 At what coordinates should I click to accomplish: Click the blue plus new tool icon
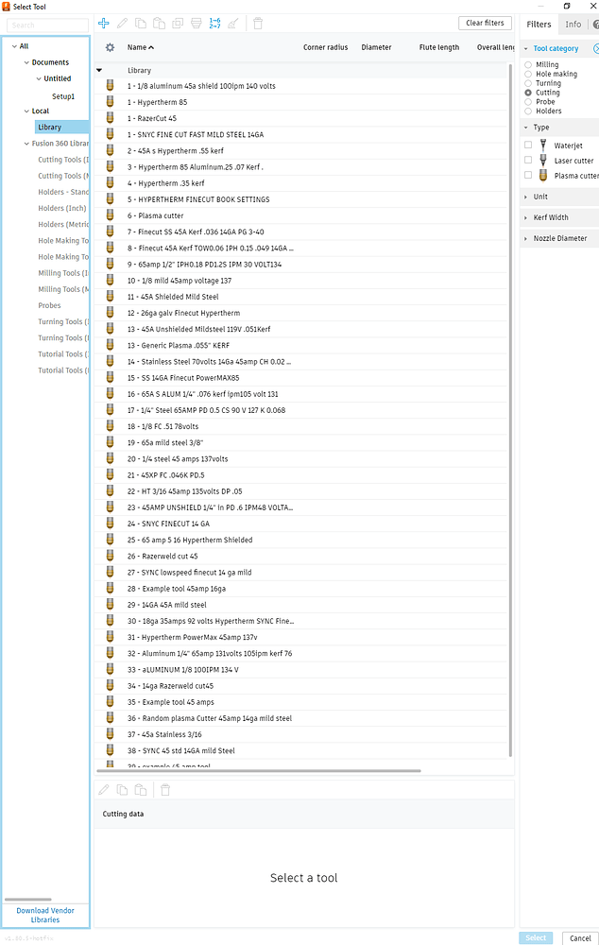point(104,23)
